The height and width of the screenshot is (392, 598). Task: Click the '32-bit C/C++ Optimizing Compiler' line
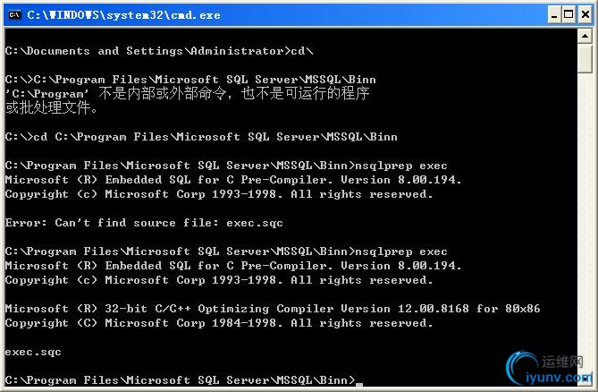(x=273, y=309)
